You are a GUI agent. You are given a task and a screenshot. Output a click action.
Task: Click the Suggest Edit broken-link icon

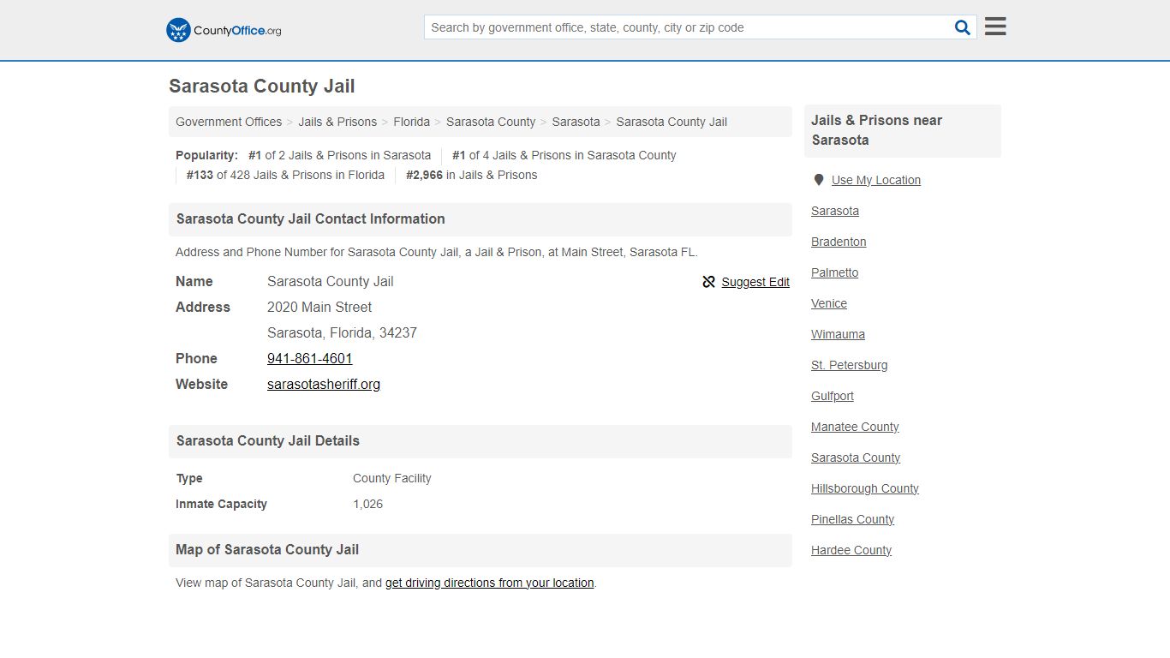pyautogui.click(x=708, y=282)
